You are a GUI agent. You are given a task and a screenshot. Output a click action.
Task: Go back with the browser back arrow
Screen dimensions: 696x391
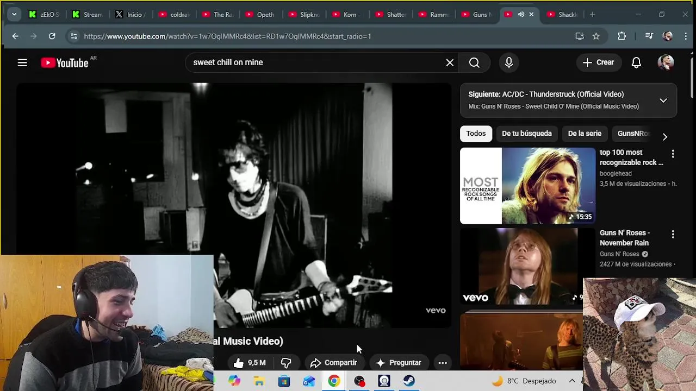click(x=15, y=36)
